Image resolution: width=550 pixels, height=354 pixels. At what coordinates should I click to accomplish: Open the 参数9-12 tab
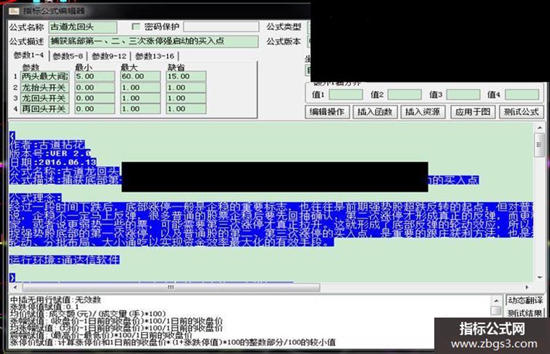point(109,56)
